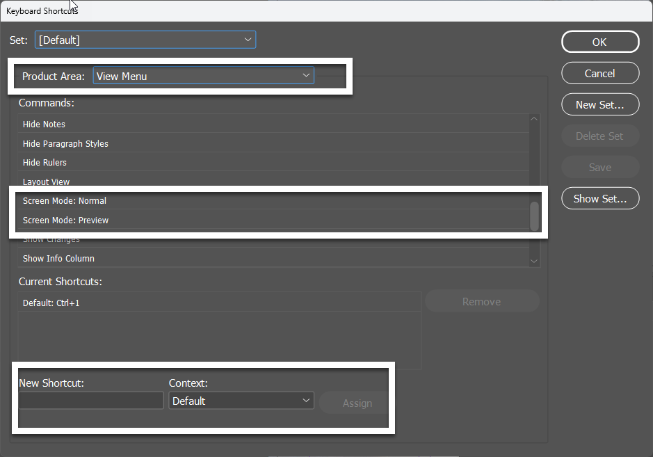Click the Commands list scrollbar down arrow
The image size is (653, 457).
tap(534, 260)
